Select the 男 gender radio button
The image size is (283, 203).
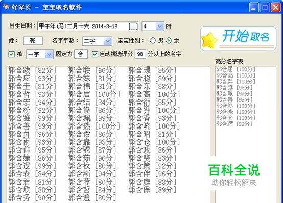click(153, 41)
